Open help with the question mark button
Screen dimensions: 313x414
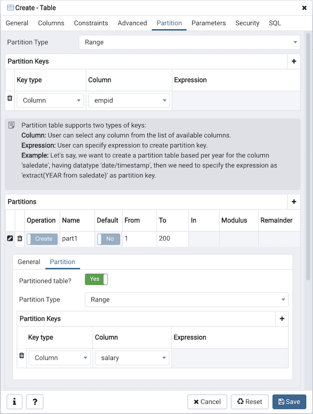coord(35,402)
